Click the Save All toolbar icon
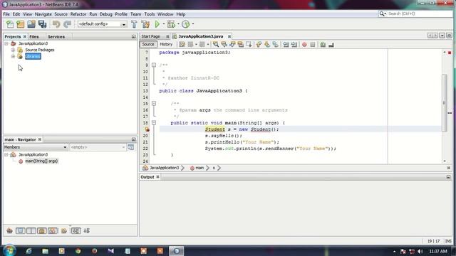Viewport: 456px width, 256px height. click(43, 24)
